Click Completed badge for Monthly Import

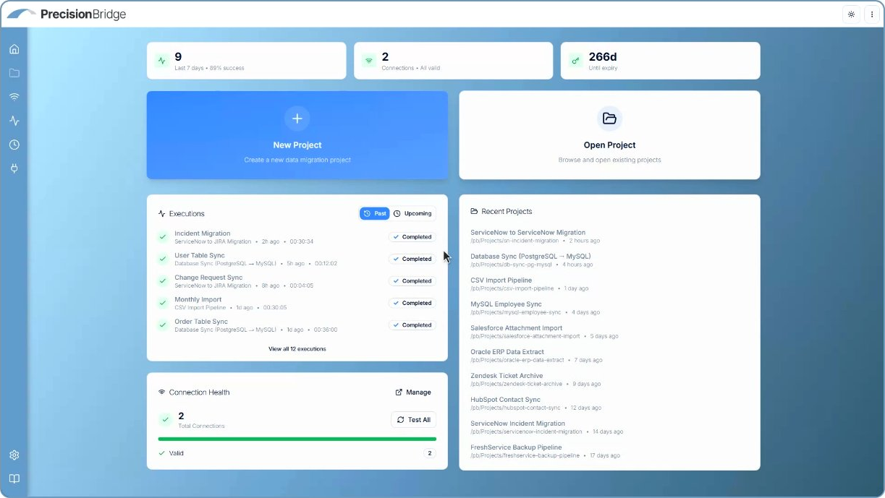coord(412,303)
